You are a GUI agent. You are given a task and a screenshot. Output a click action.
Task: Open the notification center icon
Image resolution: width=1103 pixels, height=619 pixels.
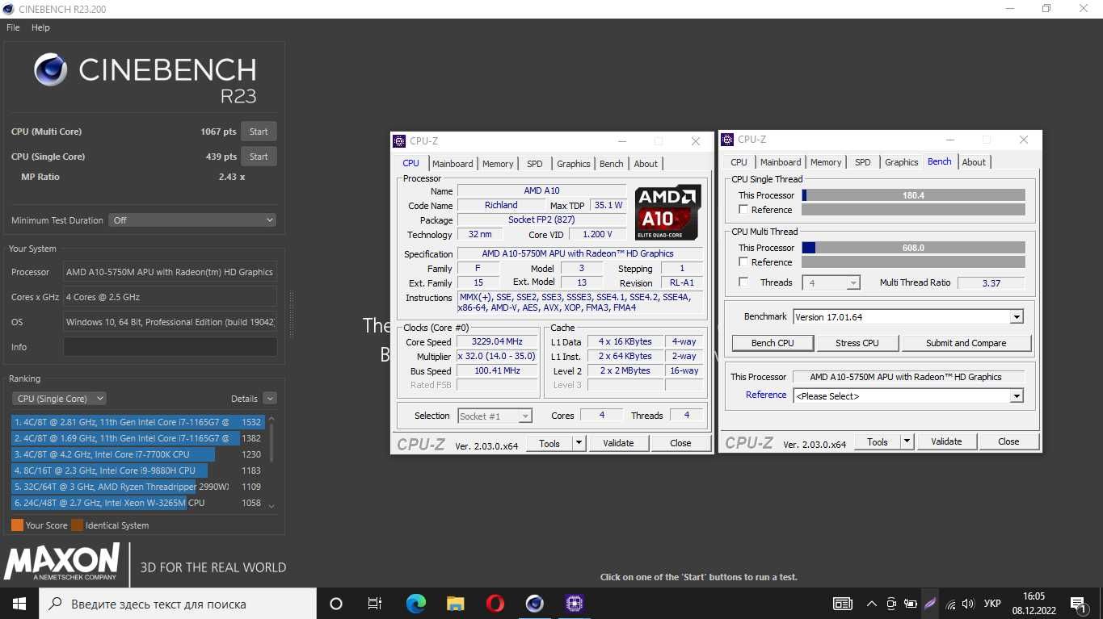(x=1077, y=604)
